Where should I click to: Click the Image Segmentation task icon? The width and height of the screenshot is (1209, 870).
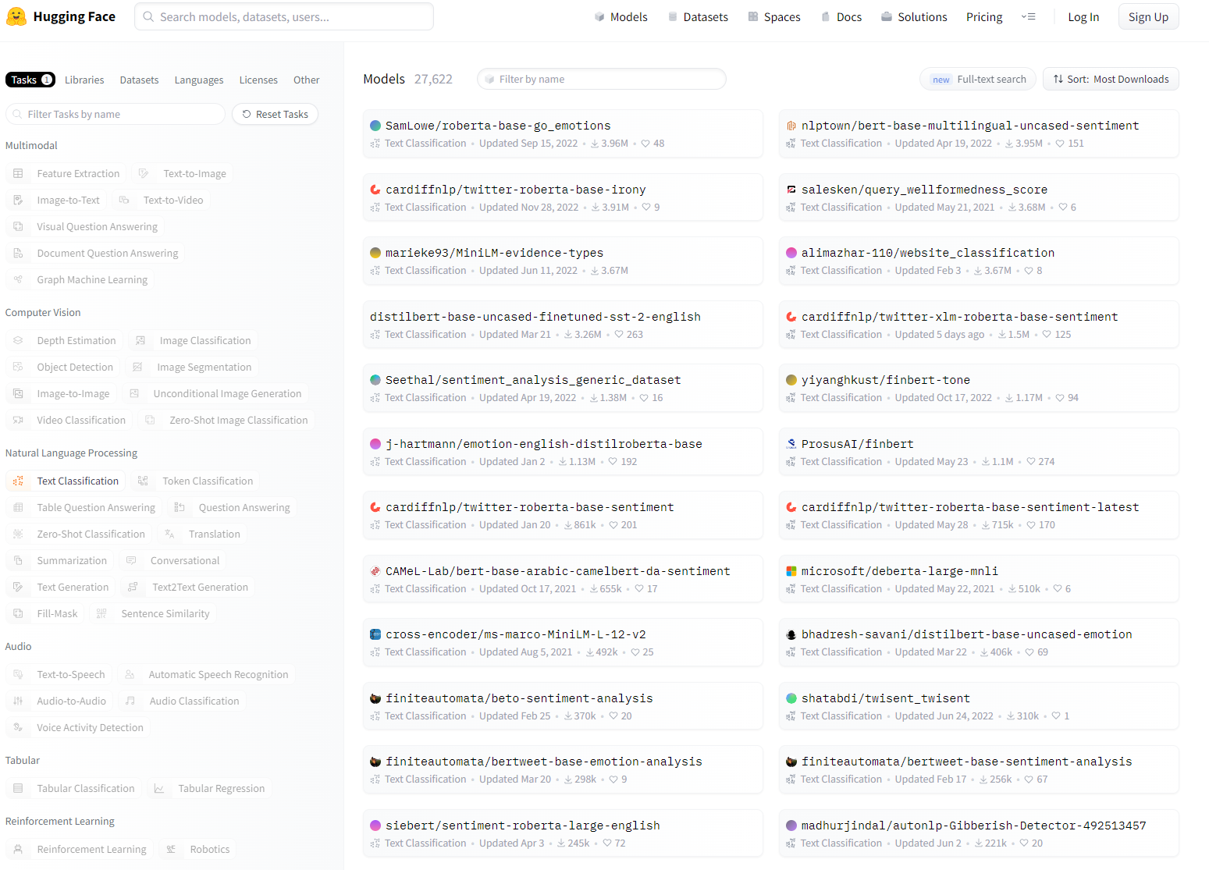137,367
